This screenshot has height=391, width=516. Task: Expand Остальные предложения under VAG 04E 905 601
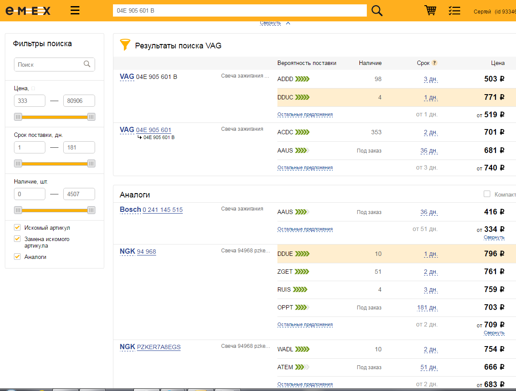(x=305, y=168)
